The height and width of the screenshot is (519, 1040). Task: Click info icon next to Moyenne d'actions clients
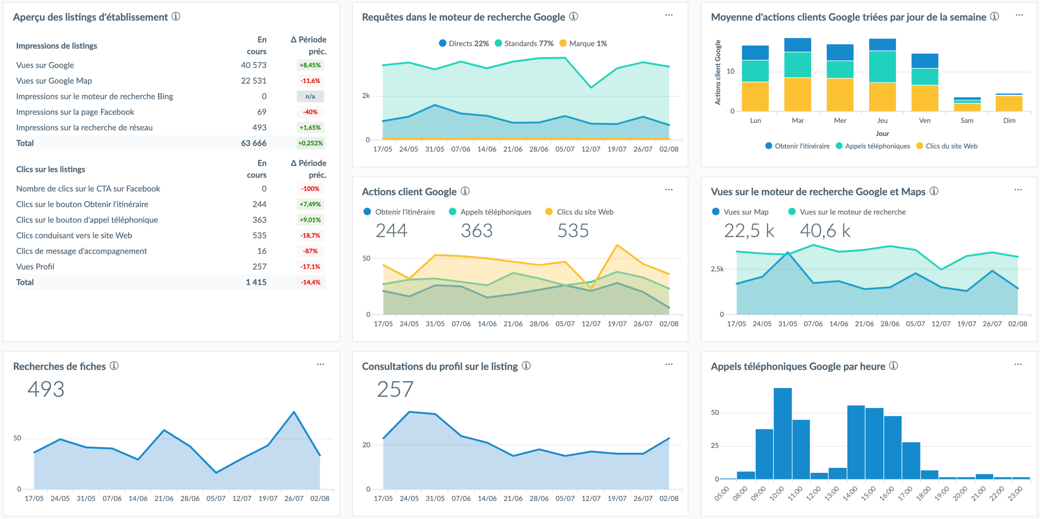tap(995, 17)
